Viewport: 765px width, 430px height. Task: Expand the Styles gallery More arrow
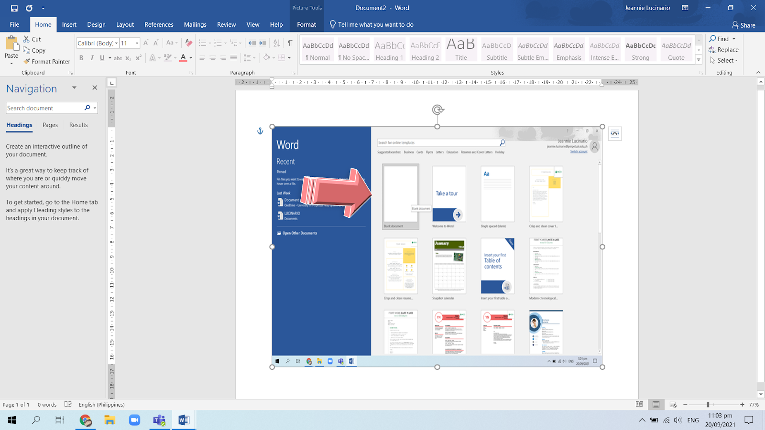[x=699, y=60]
